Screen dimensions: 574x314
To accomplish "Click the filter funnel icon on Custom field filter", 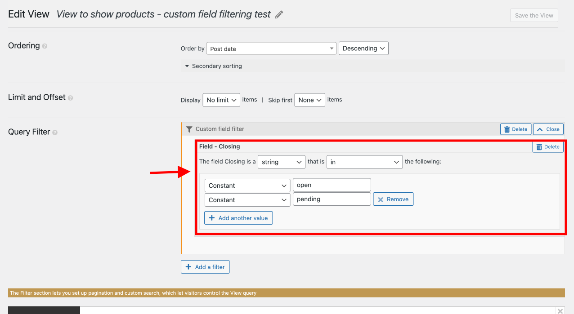I will tap(189, 129).
